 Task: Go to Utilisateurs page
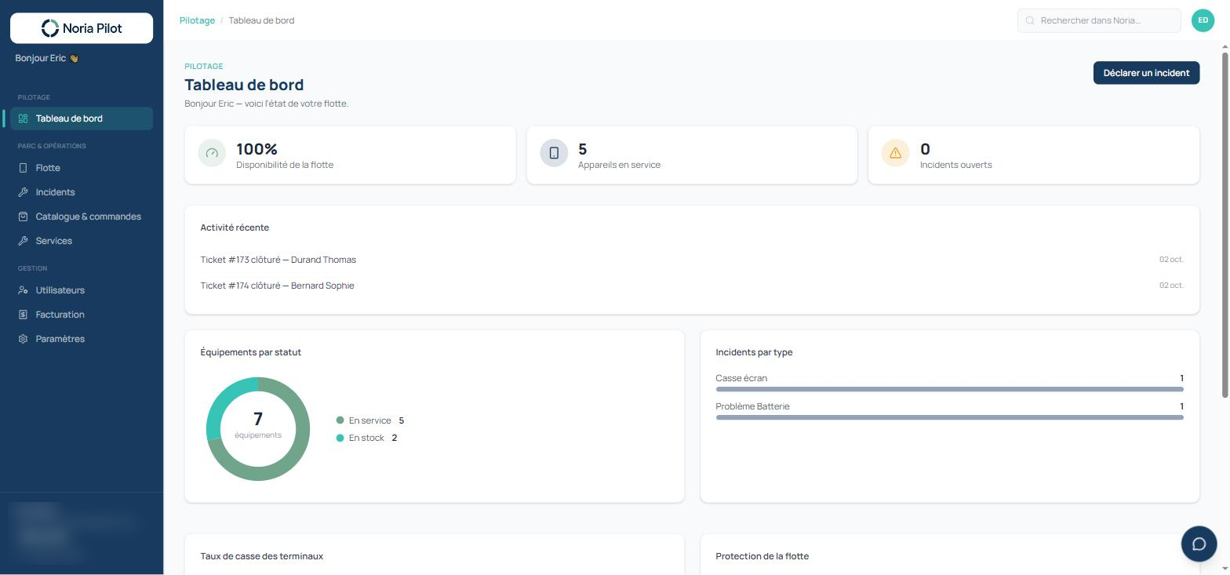pyautogui.click(x=82, y=290)
